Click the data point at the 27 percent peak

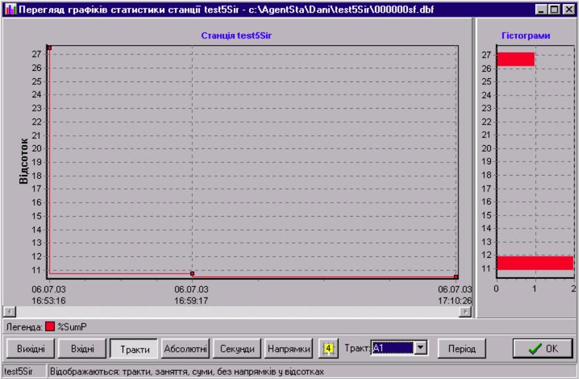(x=50, y=48)
